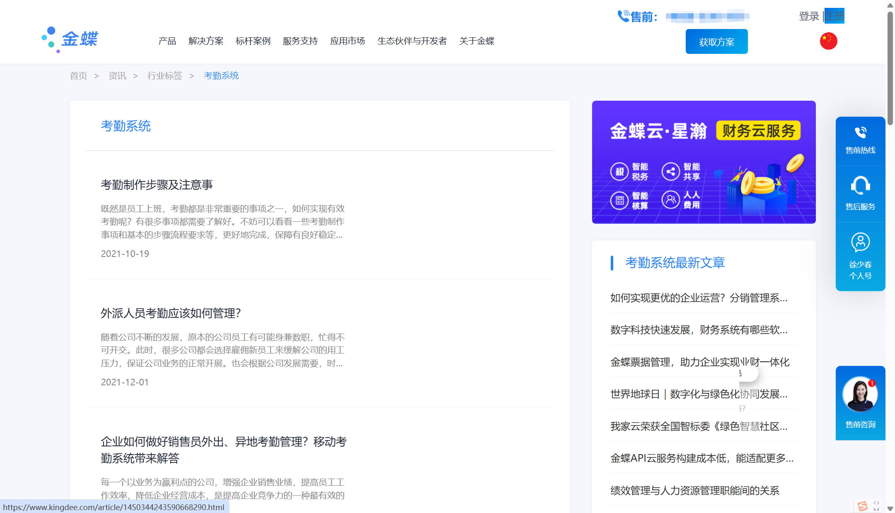Click the 获取方案 button
The width and height of the screenshot is (895, 513).
click(716, 41)
